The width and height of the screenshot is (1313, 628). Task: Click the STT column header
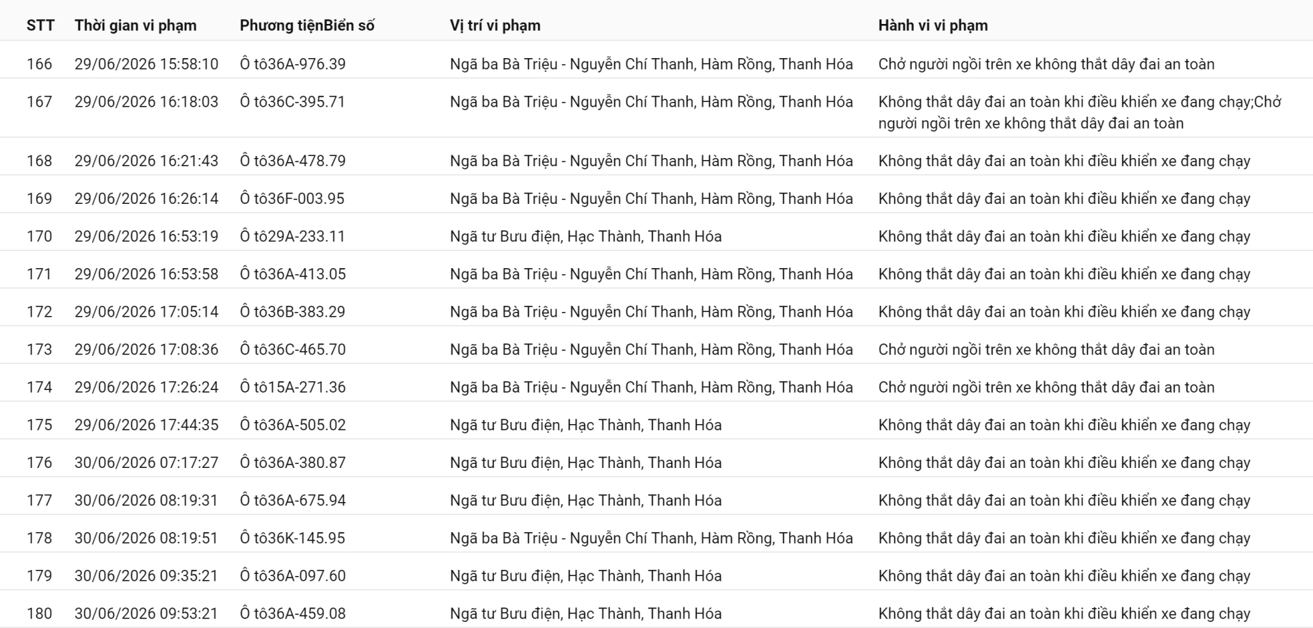(40, 25)
